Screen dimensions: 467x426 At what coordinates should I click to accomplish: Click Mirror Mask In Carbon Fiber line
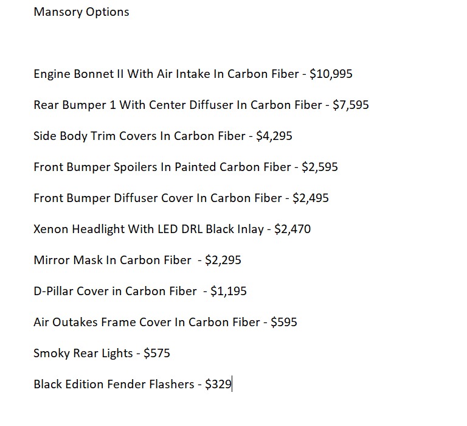[x=137, y=260]
